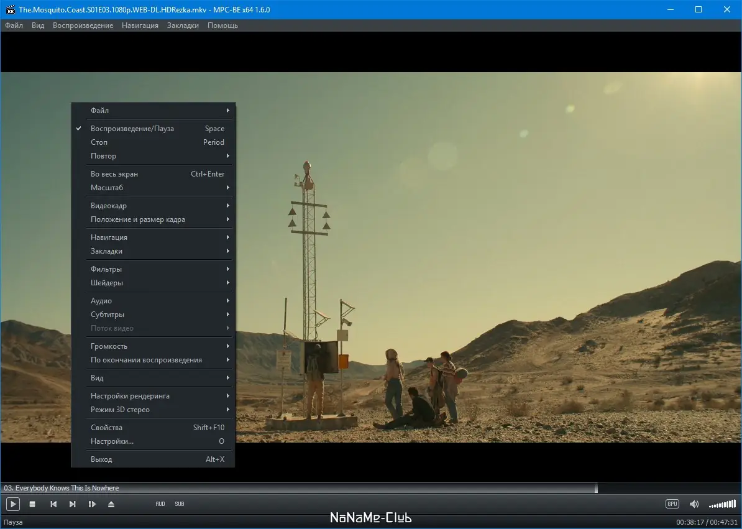Open Настройки... from the context menu
Viewport: 742px width, 529px height.
[x=153, y=441]
